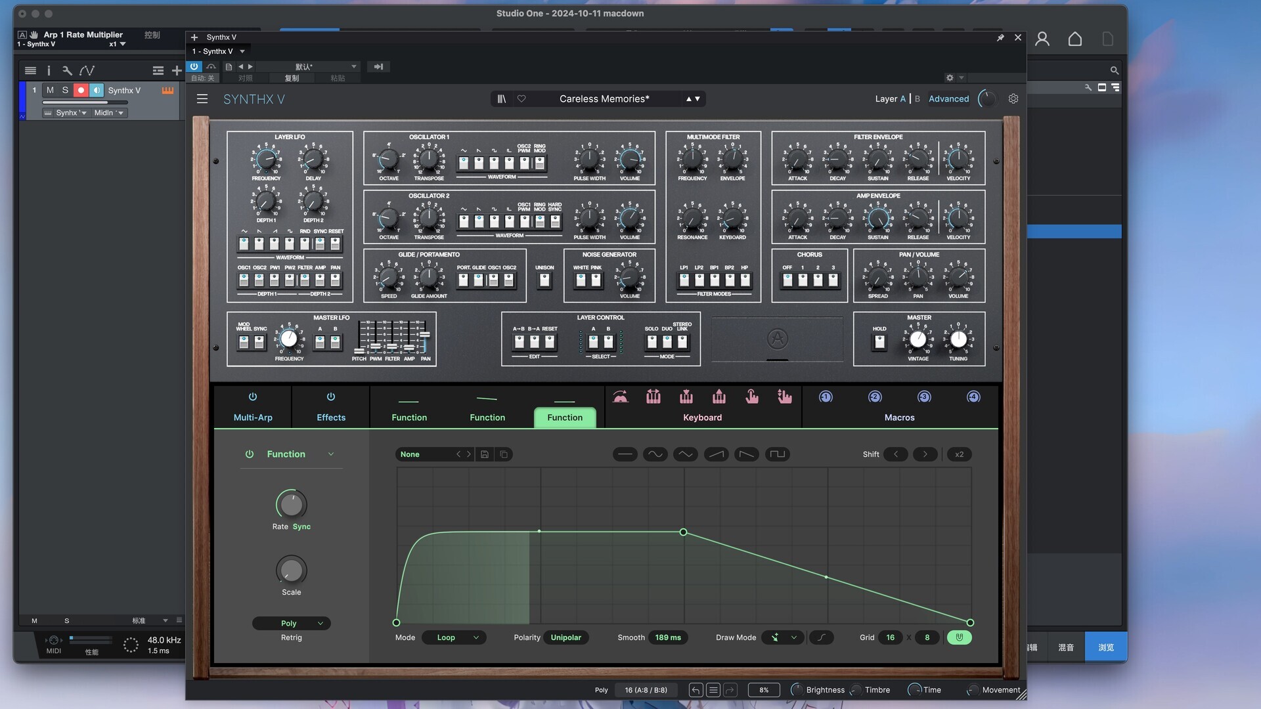The height and width of the screenshot is (709, 1261).
Task: Toggle monitor on Synthx V track
Action: pos(97,90)
